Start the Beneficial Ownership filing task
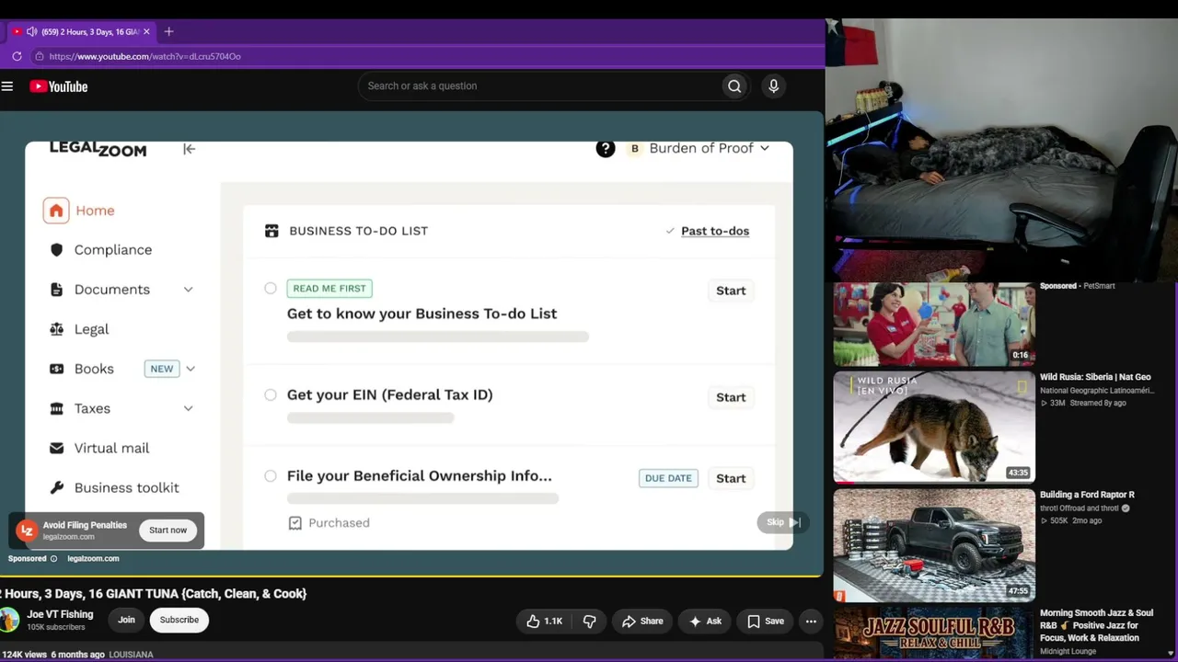This screenshot has width=1178, height=662. click(731, 478)
